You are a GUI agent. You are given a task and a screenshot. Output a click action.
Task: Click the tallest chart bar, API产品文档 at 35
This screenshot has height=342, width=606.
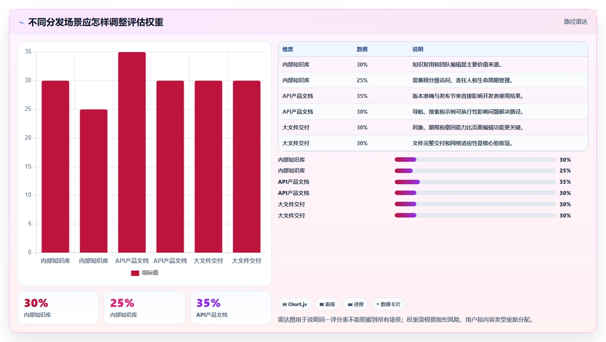click(132, 152)
